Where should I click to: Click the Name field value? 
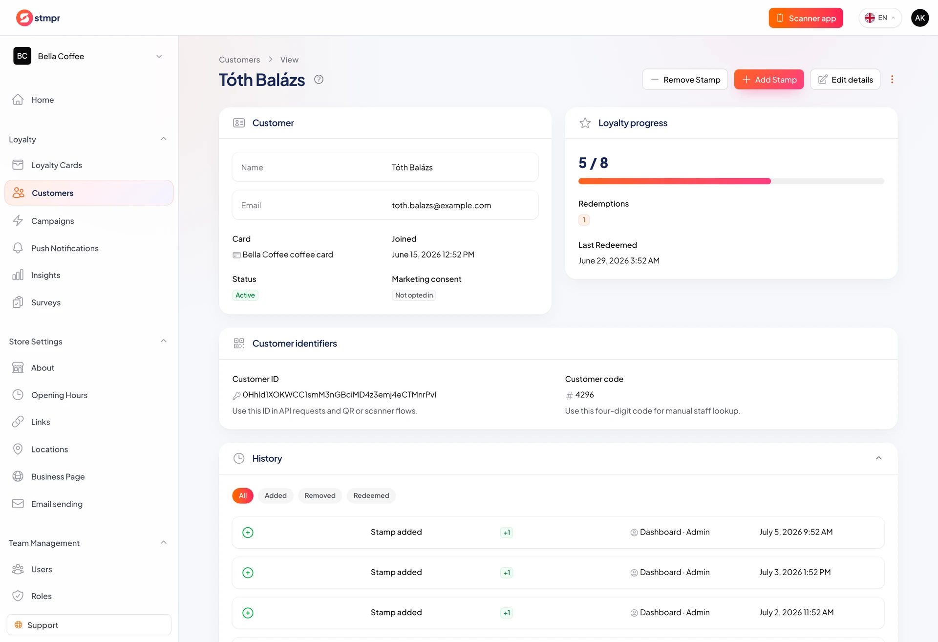[x=412, y=168]
